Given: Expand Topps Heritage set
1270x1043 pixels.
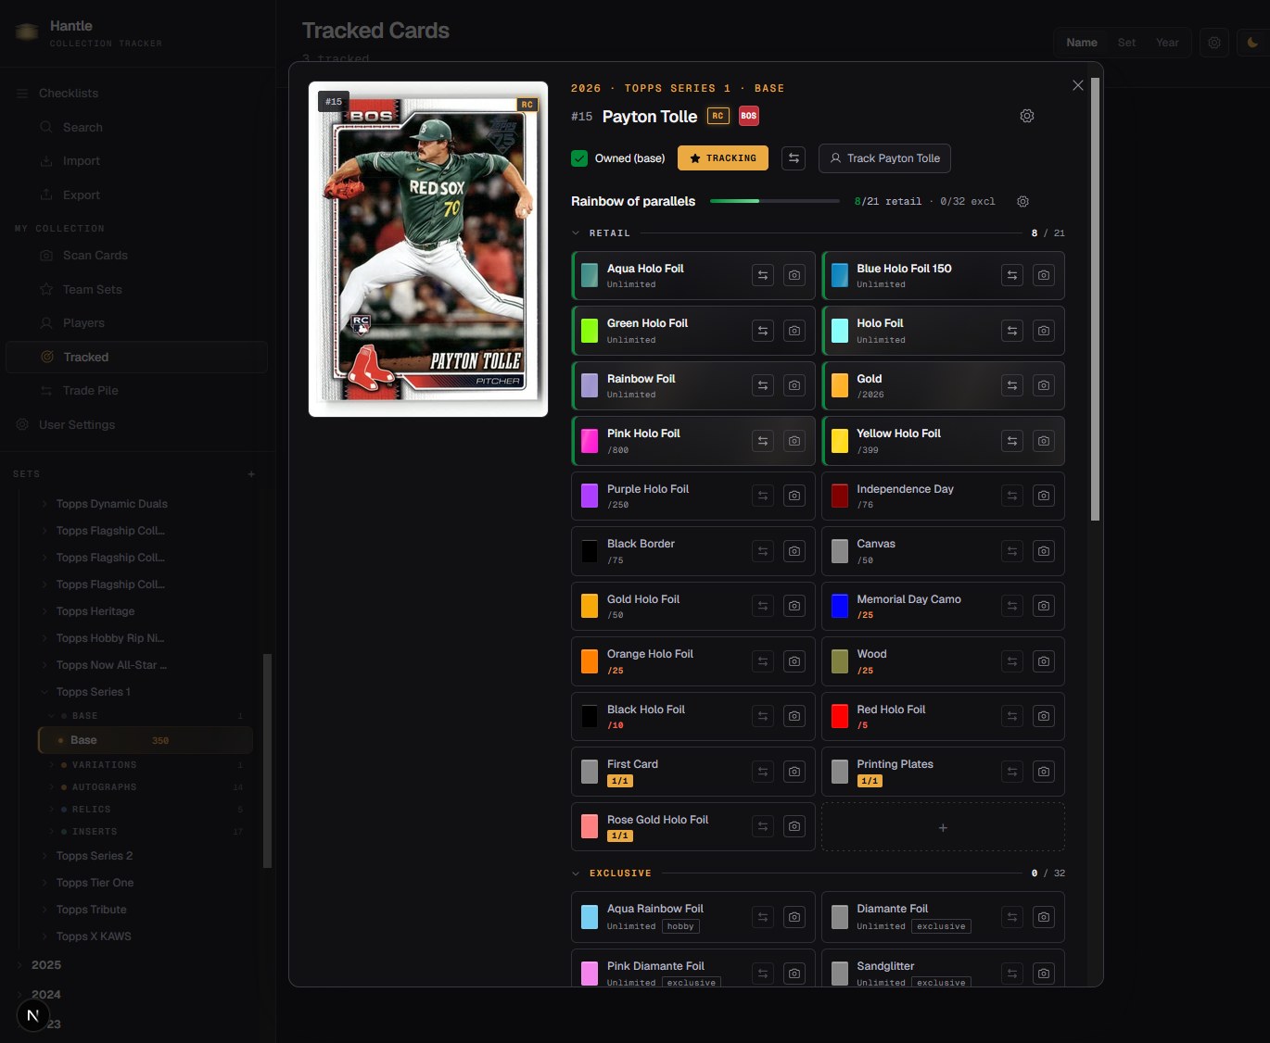Looking at the screenshot, I should 44,611.
